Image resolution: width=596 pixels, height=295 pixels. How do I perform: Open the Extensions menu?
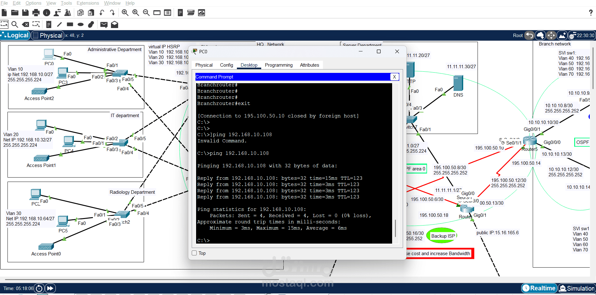point(88,3)
